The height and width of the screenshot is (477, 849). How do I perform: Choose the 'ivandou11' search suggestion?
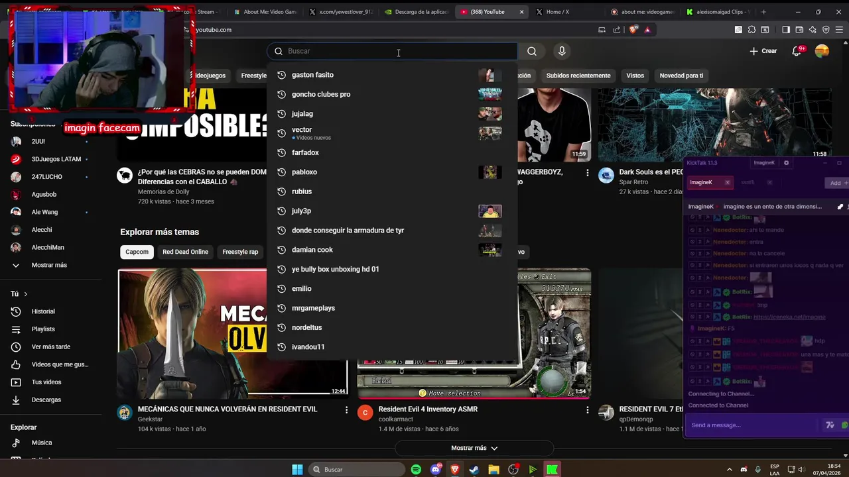(392, 347)
